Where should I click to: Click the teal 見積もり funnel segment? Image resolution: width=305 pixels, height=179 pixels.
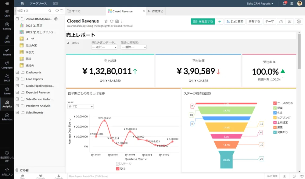point(226,160)
